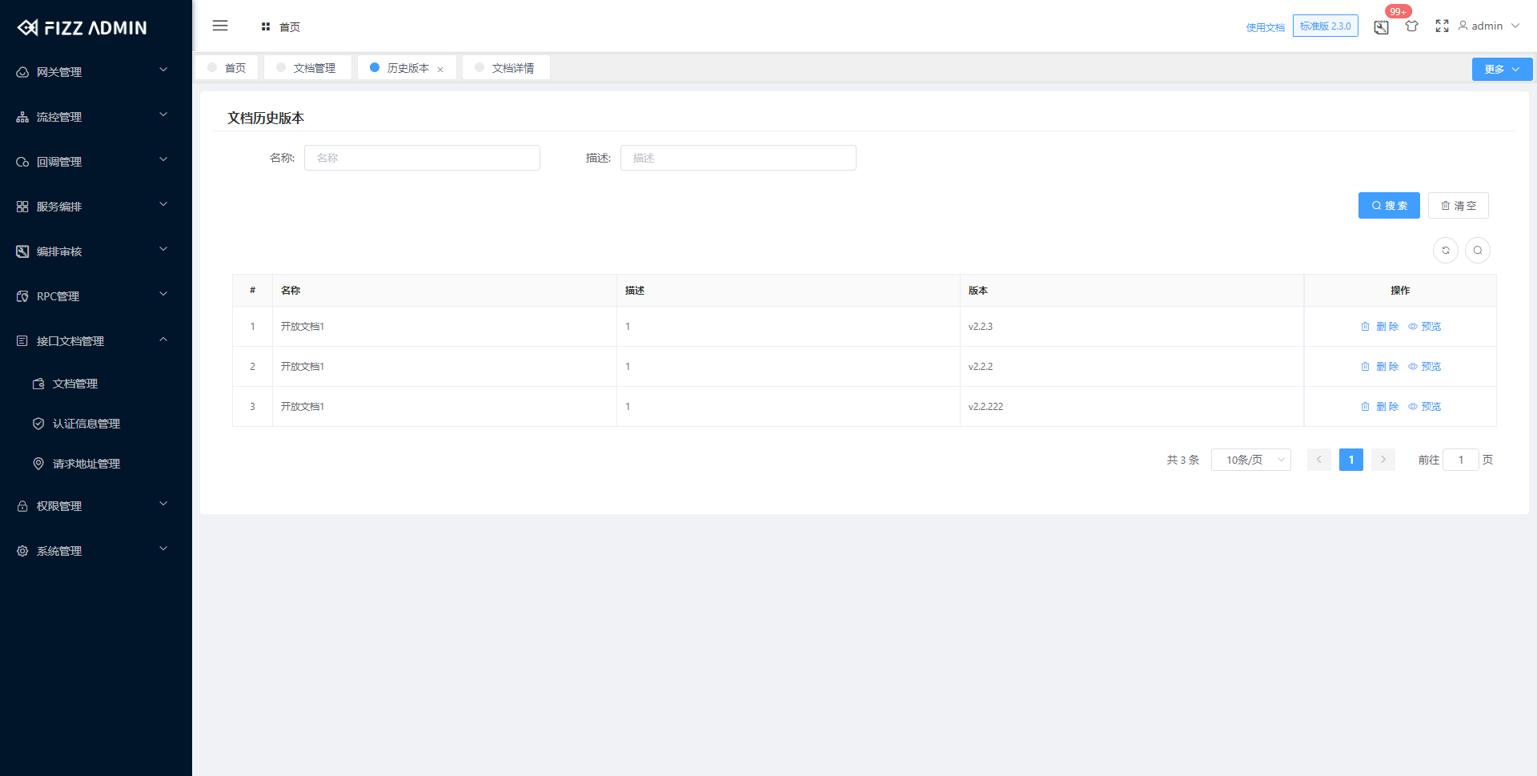Click the hamburger menu to collapse sidebar
Screen dimensions: 1537x776
pos(220,26)
